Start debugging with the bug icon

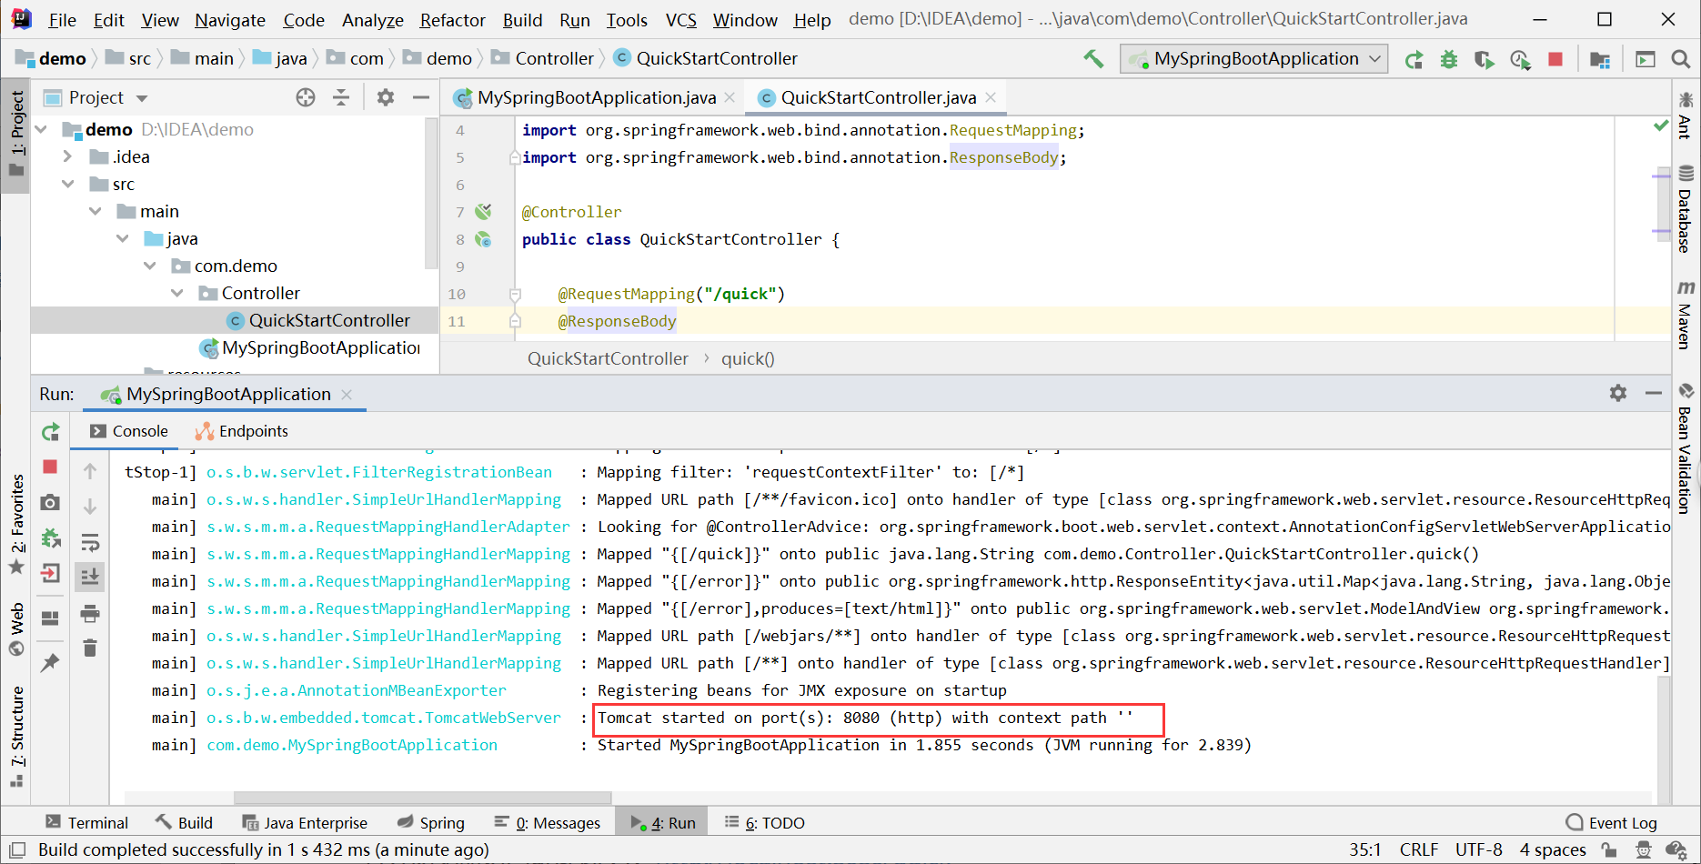1449,60
